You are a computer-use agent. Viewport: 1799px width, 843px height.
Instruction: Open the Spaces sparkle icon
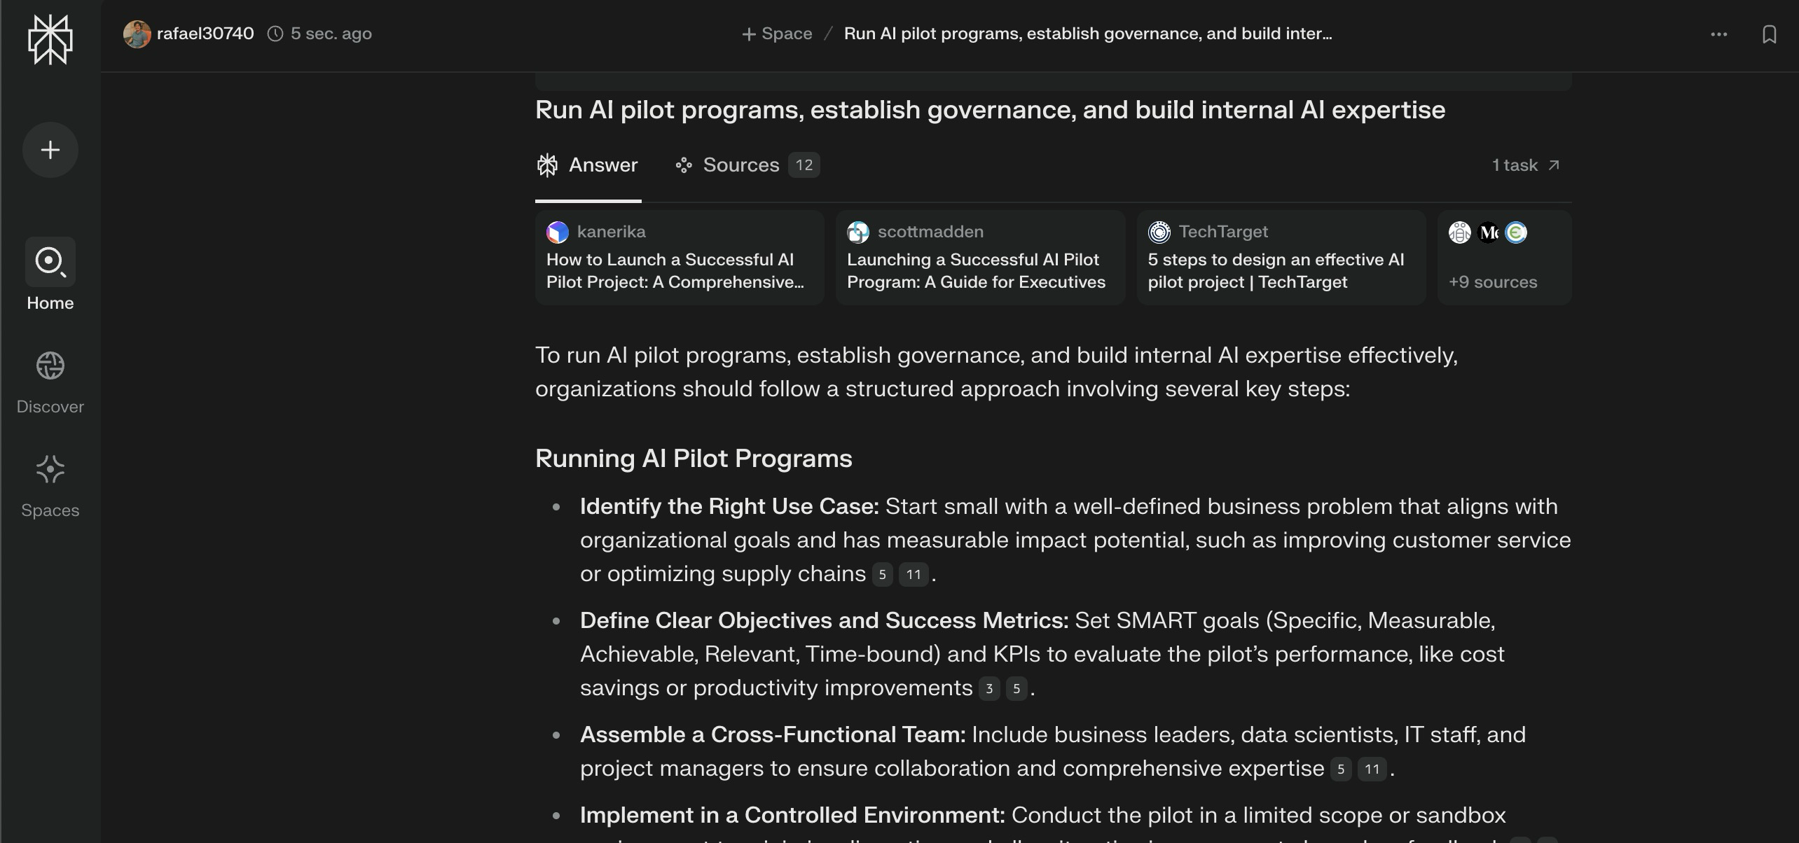[x=50, y=469]
